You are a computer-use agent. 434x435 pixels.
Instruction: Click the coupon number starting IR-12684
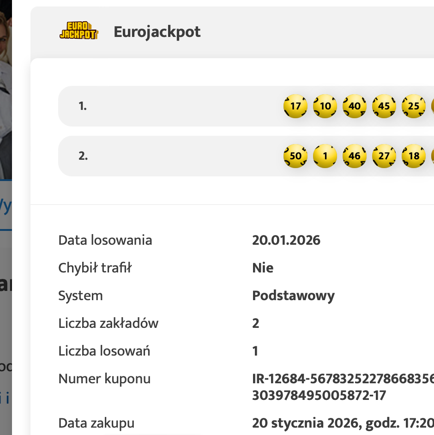[x=343, y=379]
